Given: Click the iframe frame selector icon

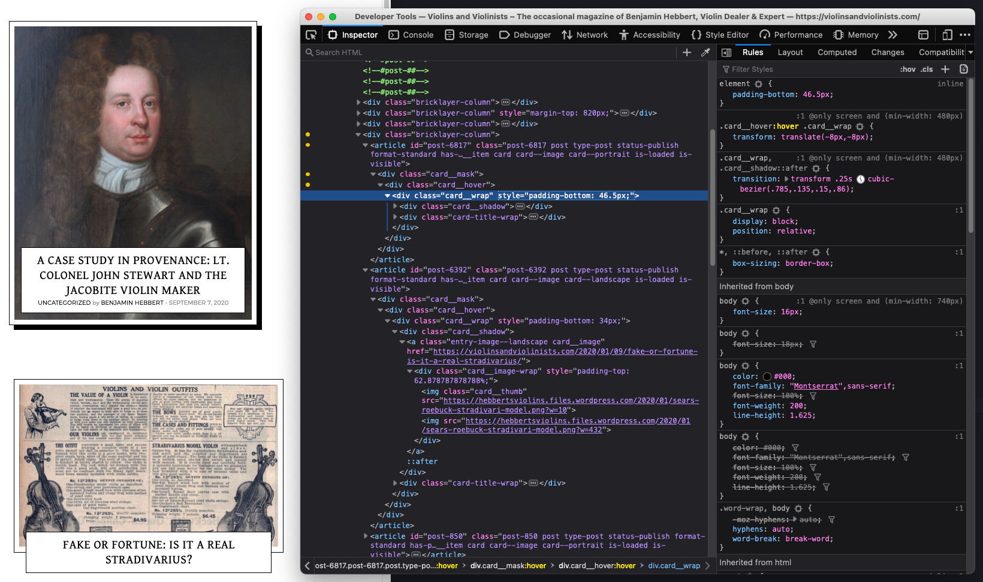Looking at the screenshot, I should pos(924,35).
